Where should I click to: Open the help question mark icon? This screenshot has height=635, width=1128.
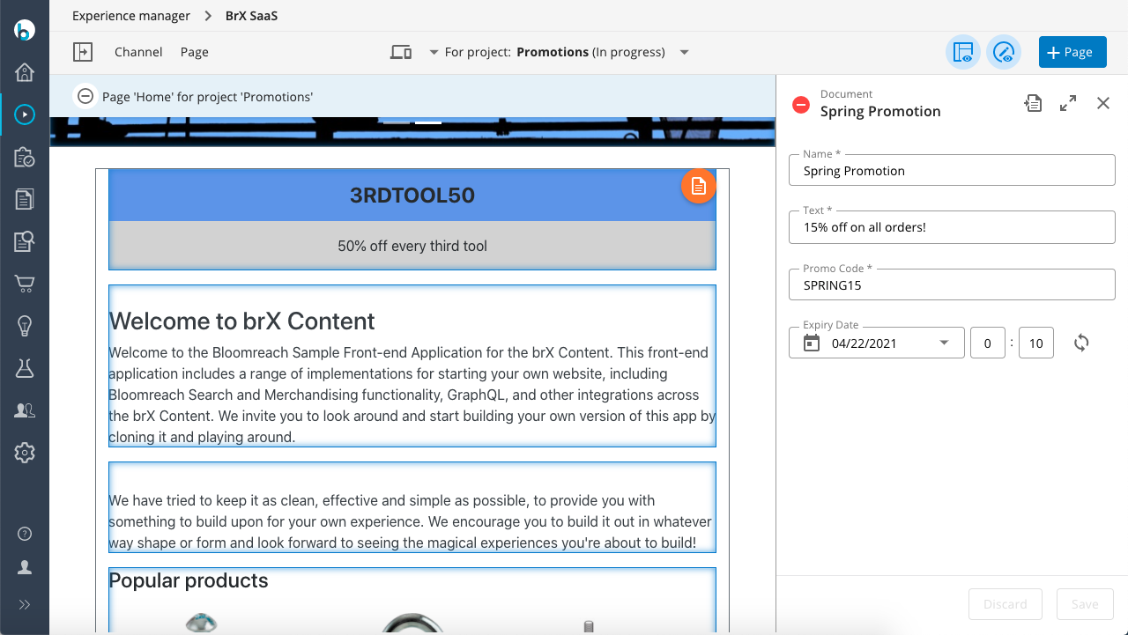pos(25,534)
